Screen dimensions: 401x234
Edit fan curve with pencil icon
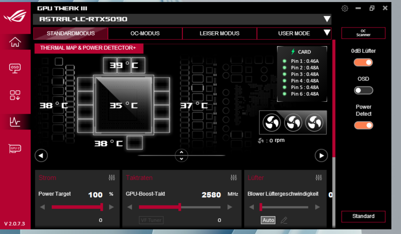(x=284, y=220)
